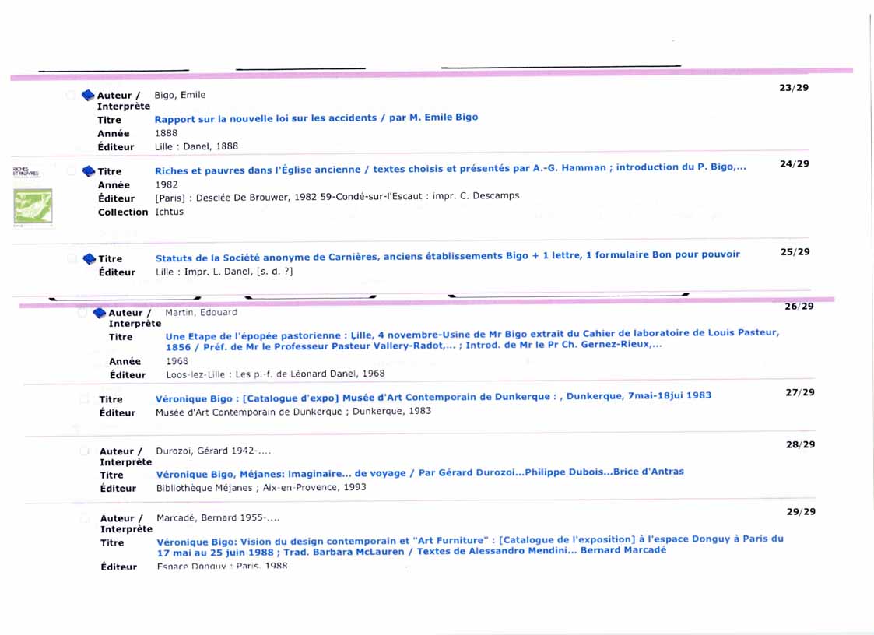The image size is (874, 635).
Task: Click author name Bigo, Emile
Action: pos(180,95)
